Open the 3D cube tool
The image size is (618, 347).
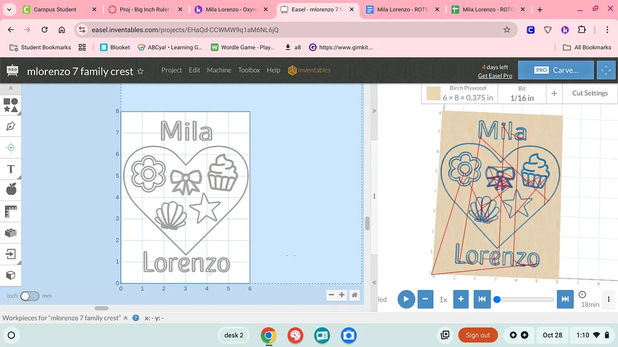pyautogui.click(x=11, y=275)
